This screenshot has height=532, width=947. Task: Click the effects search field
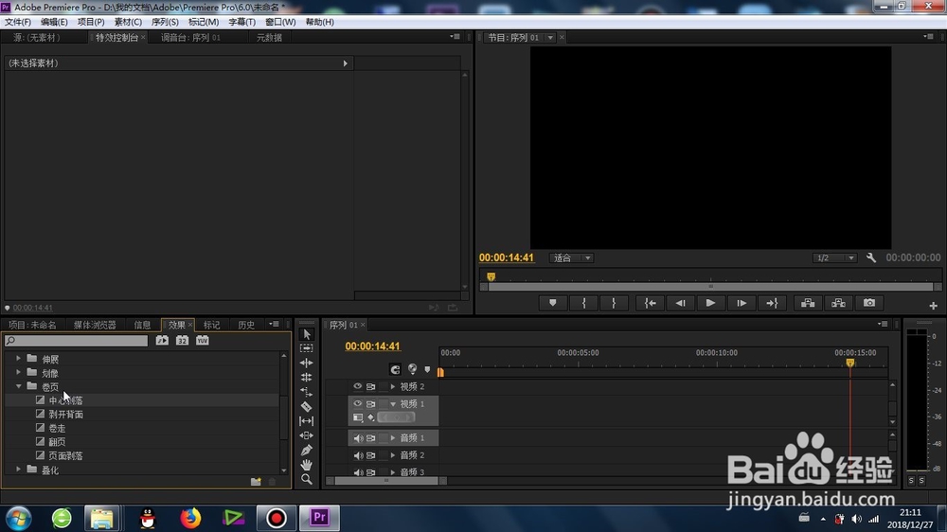tap(76, 341)
